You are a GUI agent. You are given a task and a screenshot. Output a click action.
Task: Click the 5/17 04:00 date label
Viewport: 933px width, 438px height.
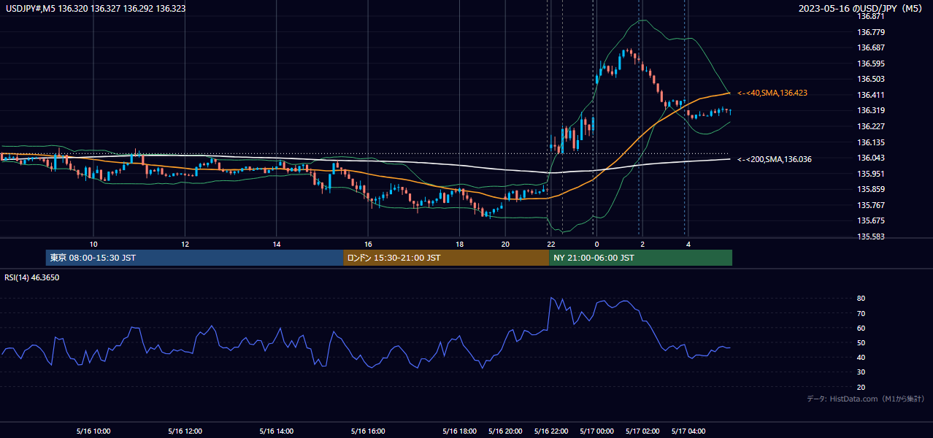click(688, 431)
